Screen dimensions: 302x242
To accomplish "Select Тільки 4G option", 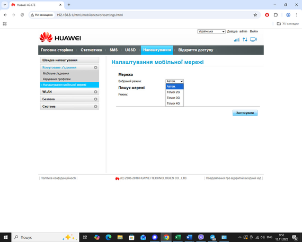I will 174,103.
